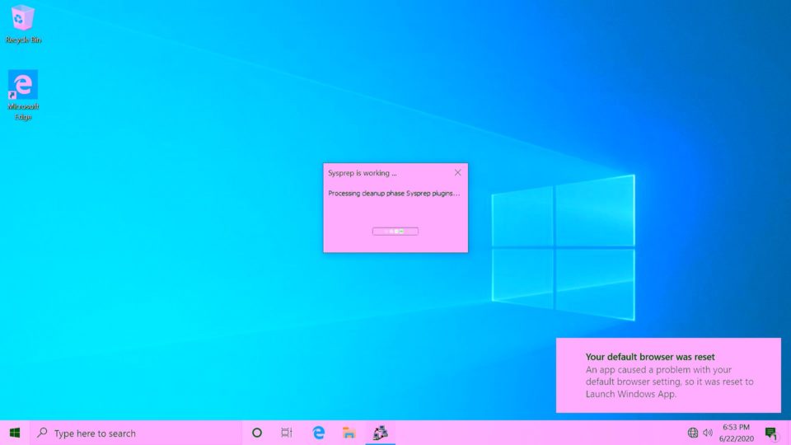The height and width of the screenshot is (445, 791).
Task: Open the Recycle Bin desktop icon
Action: click(23, 24)
